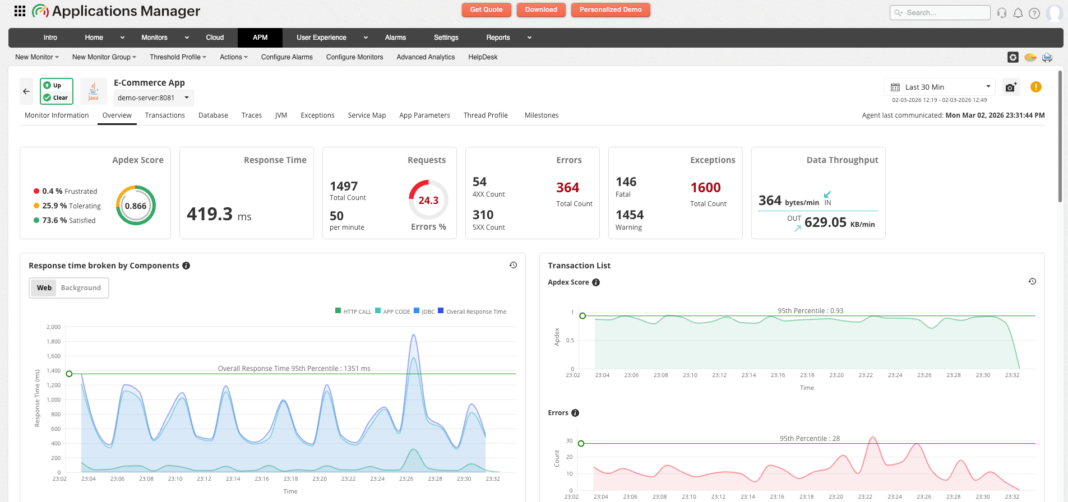Toggle HTTP CALL legend series
This screenshot has height=502, width=1068.
(353, 312)
